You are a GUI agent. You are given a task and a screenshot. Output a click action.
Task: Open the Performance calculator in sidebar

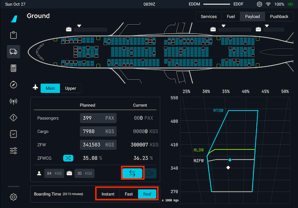(x=13, y=68)
